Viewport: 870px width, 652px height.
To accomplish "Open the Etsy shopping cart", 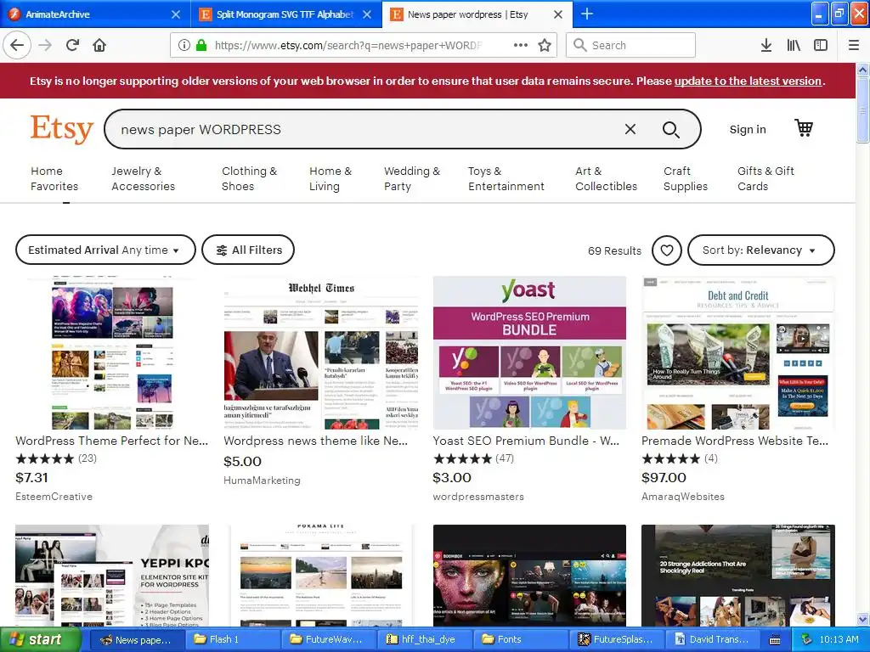I will click(x=804, y=128).
